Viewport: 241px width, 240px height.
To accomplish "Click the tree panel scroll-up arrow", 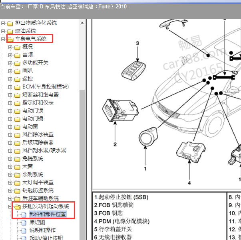I will pyautogui.click(x=82, y=23).
